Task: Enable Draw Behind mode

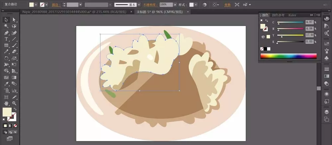Action: pos(10,132)
